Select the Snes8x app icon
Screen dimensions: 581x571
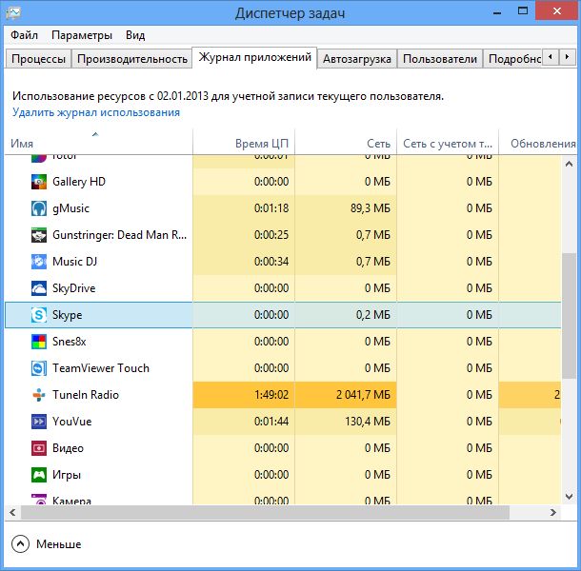point(39,342)
